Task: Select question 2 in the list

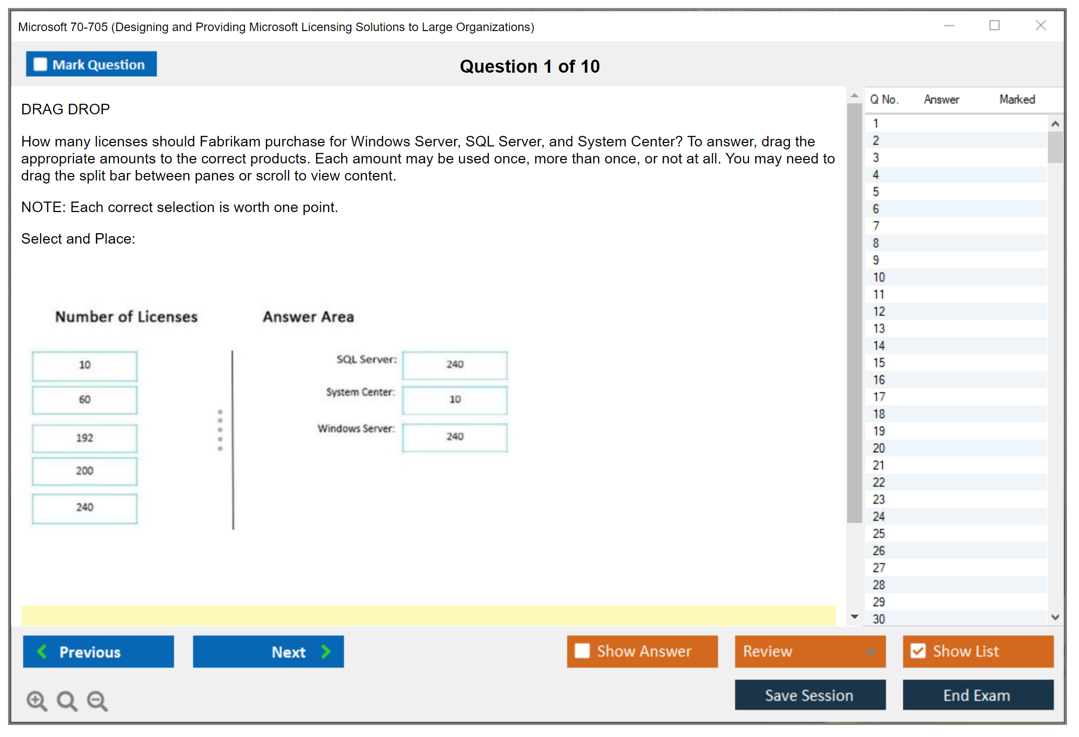Action: (x=876, y=141)
